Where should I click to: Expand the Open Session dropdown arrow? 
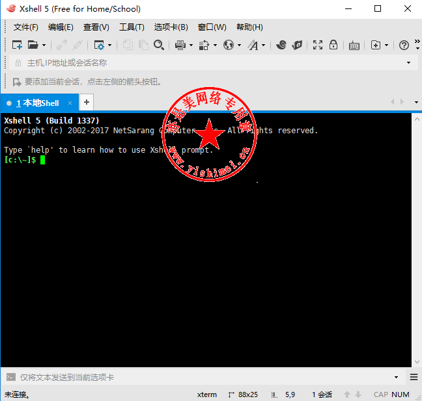(x=44, y=45)
